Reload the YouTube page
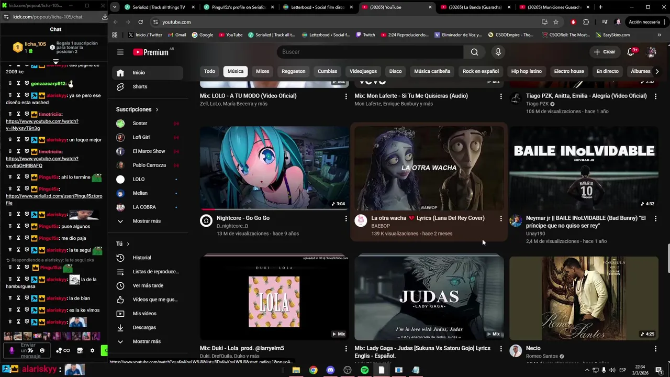The width and height of the screenshot is (670, 377). pyautogui.click(x=140, y=22)
